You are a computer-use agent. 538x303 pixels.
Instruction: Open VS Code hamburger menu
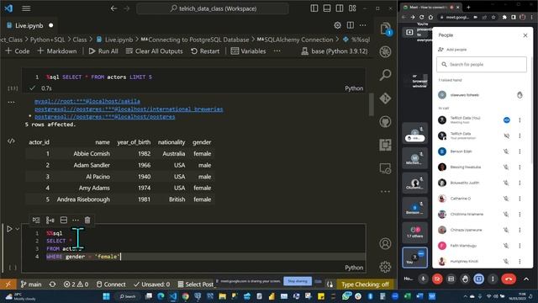pyautogui.click(x=26, y=8)
